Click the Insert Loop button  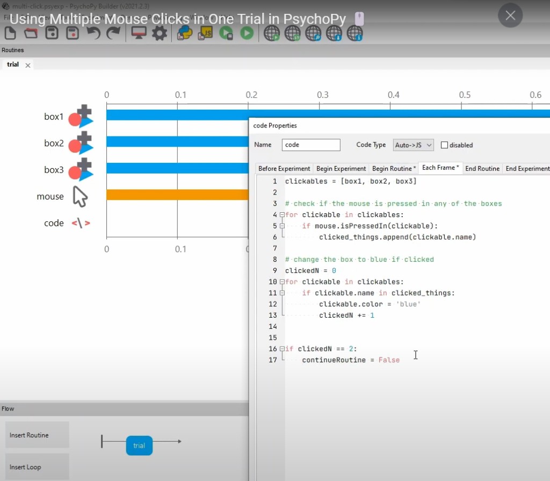[x=37, y=466]
